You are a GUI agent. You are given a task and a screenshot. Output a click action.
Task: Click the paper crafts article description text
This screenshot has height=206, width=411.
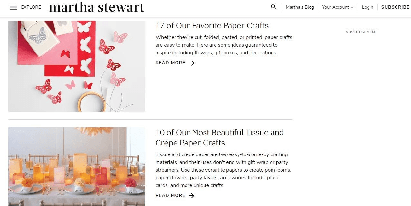click(224, 45)
